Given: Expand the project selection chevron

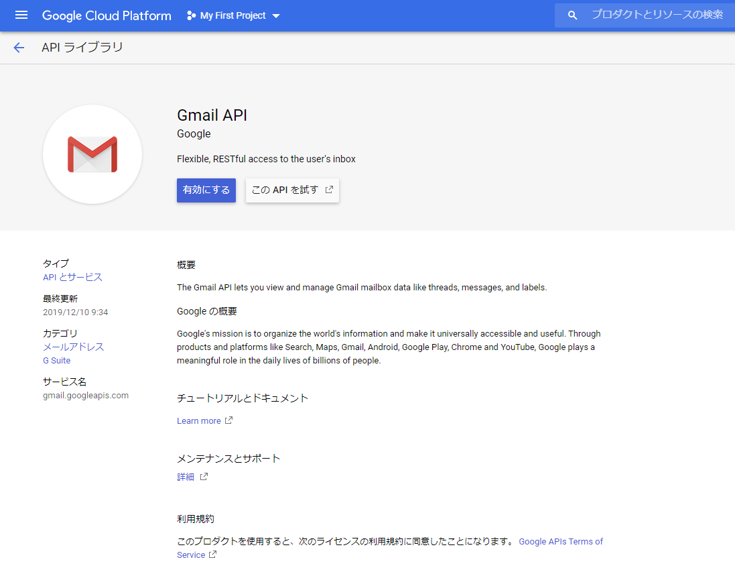Looking at the screenshot, I should point(275,15).
